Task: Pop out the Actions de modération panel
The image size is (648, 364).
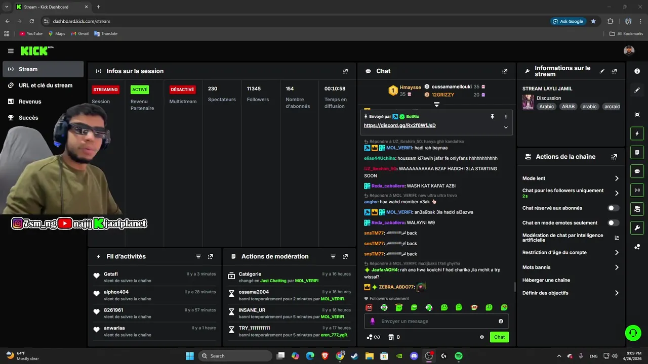Action: point(345,257)
